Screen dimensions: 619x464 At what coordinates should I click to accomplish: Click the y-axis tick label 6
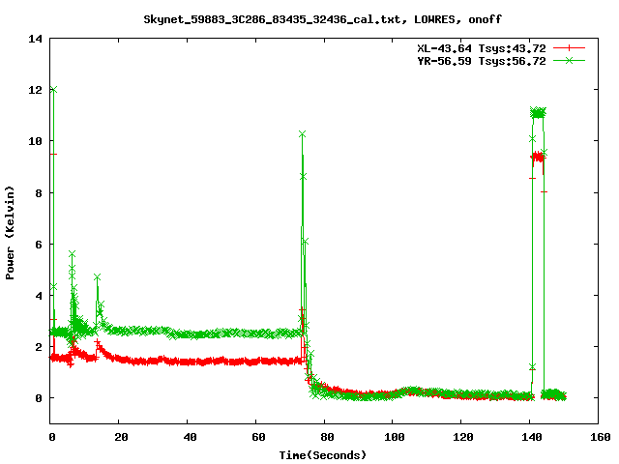pyautogui.click(x=39, y=245)
